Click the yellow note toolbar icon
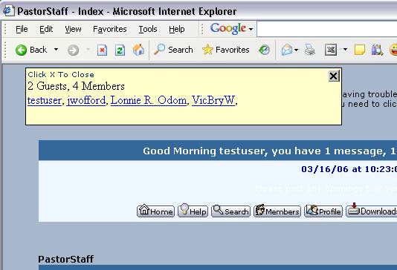 pyautogui.click(x=360, y=50)
